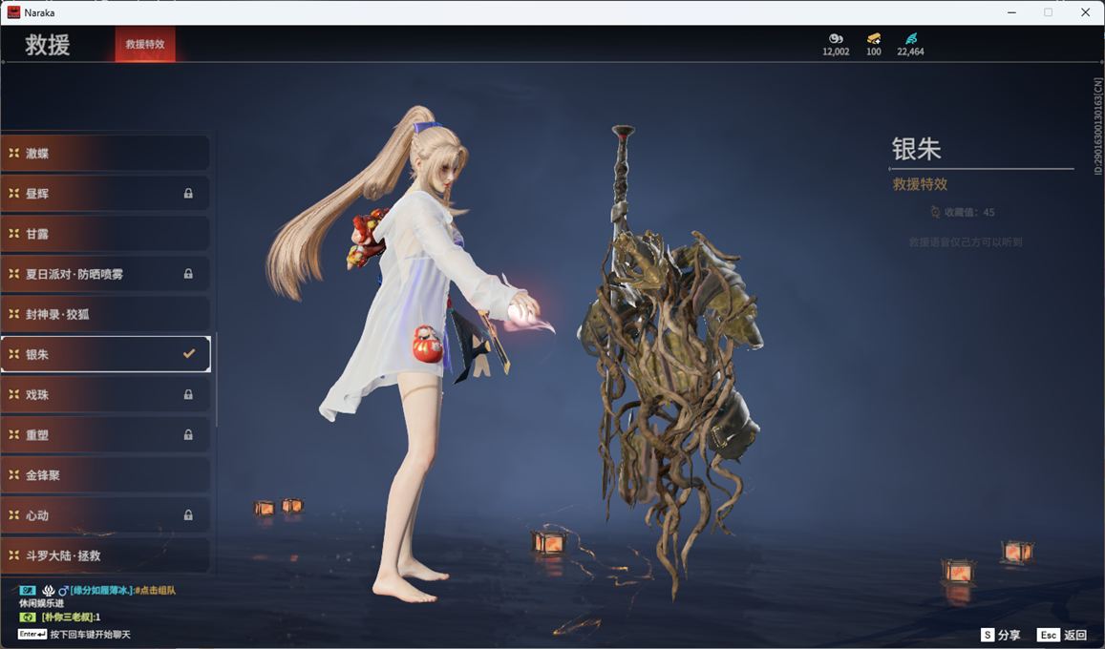
Task: Click the gold bar currency icon
Action: coord(874,39)
